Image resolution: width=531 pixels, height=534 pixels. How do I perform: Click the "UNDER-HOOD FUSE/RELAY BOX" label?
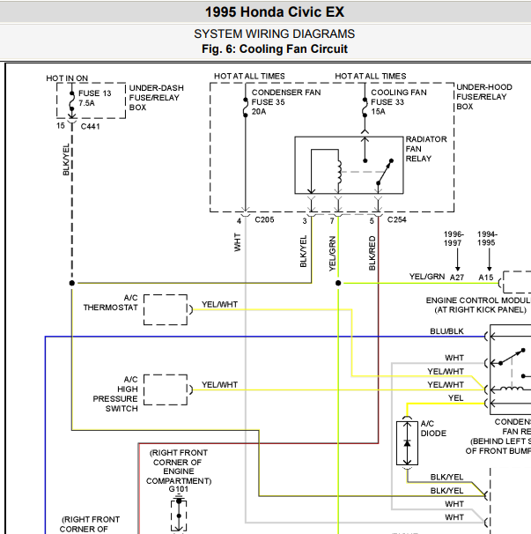pos(484,97)
